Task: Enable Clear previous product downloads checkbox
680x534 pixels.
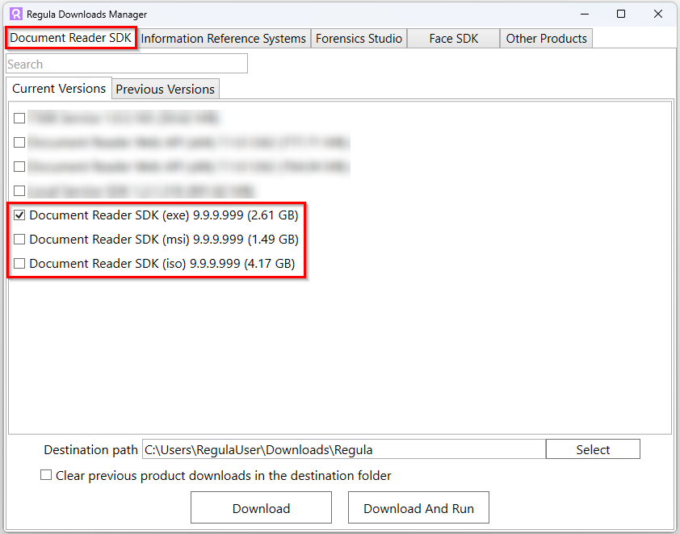Action: [x=46, y=474]
